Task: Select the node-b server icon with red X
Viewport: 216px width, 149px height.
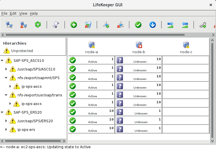Action: [x=139, y=45]
